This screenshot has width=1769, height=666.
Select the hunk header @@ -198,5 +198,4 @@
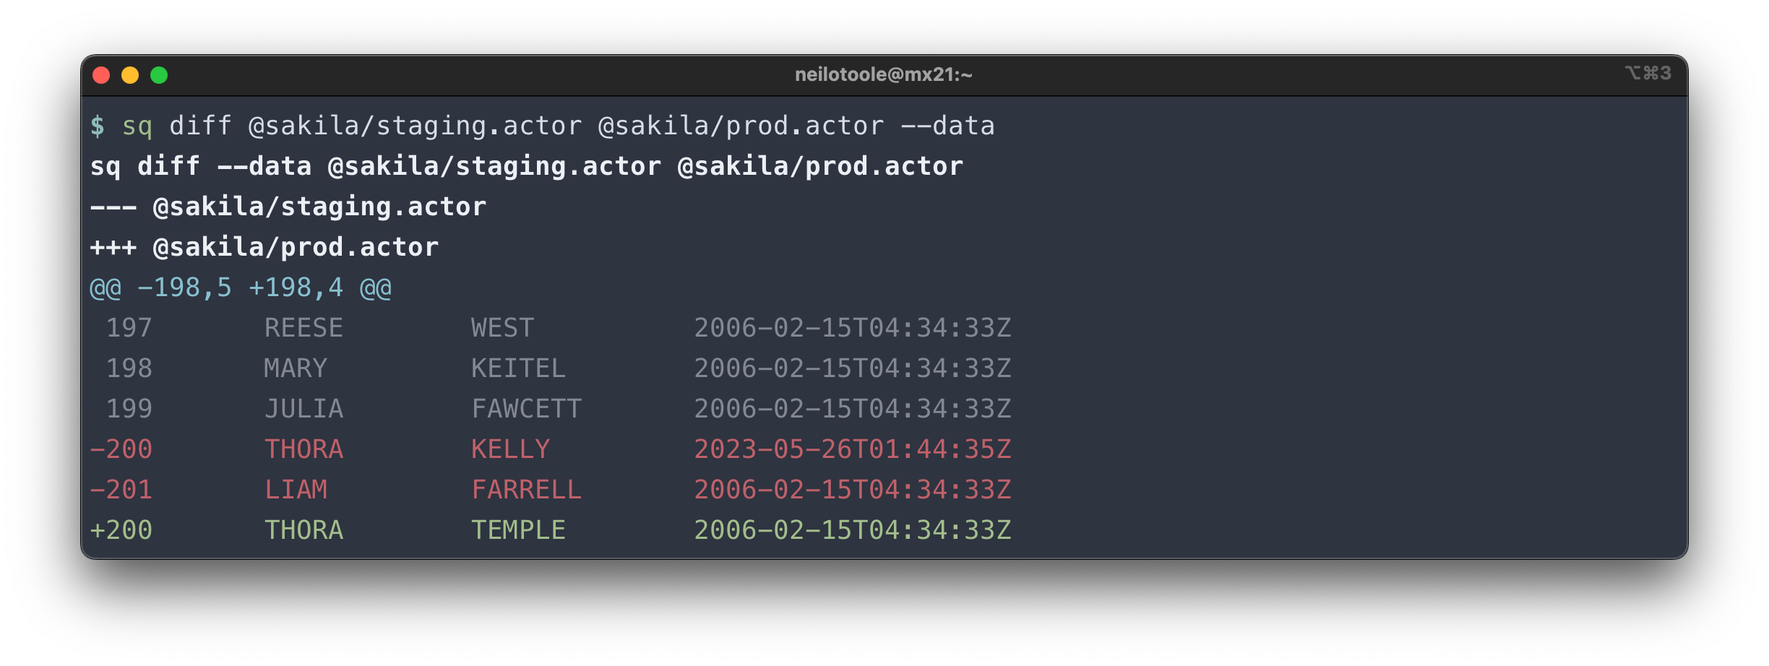tap(241, 287)
